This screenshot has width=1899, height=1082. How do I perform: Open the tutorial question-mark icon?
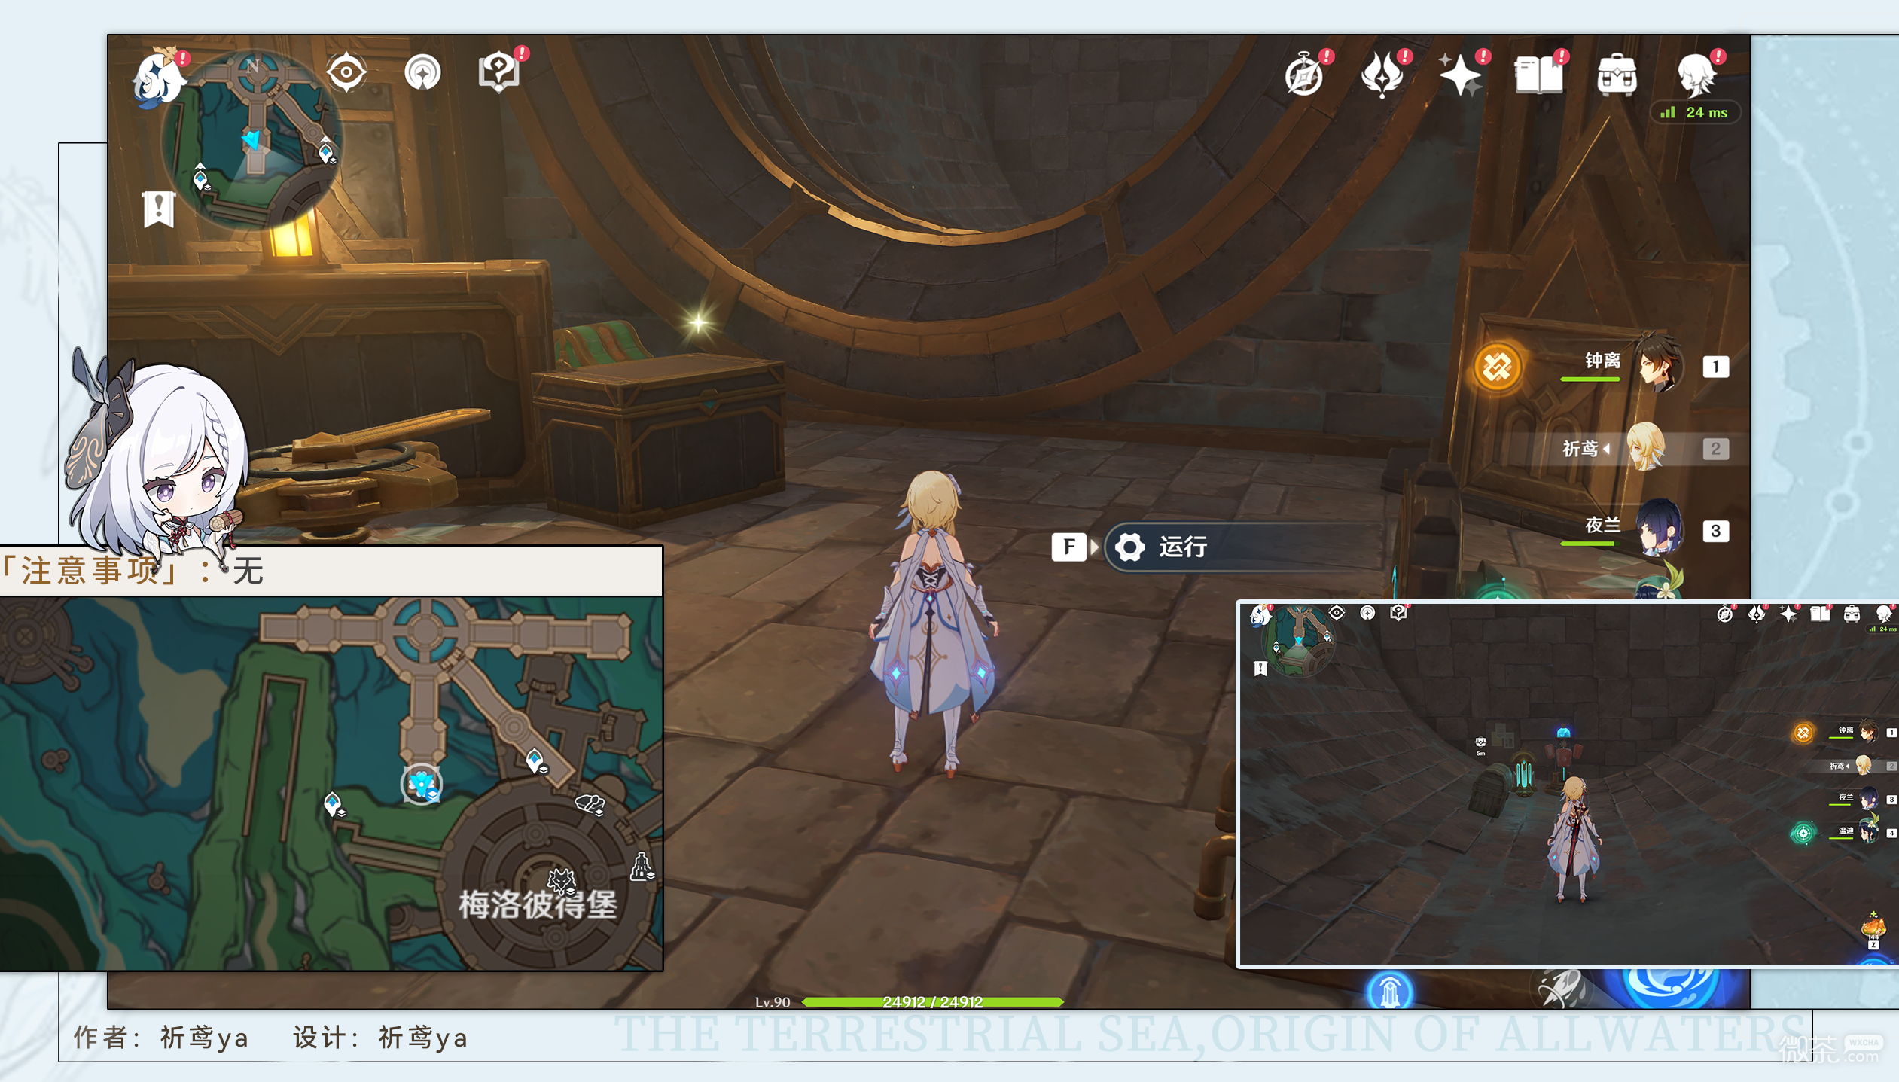499,72
